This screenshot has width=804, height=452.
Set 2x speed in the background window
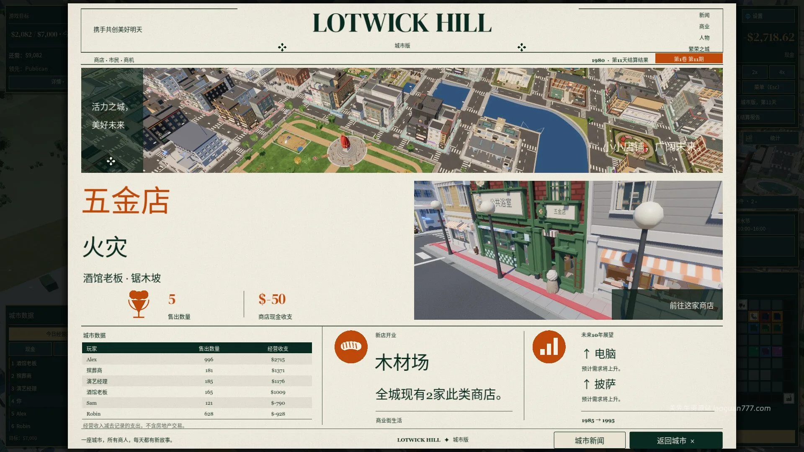755,72
